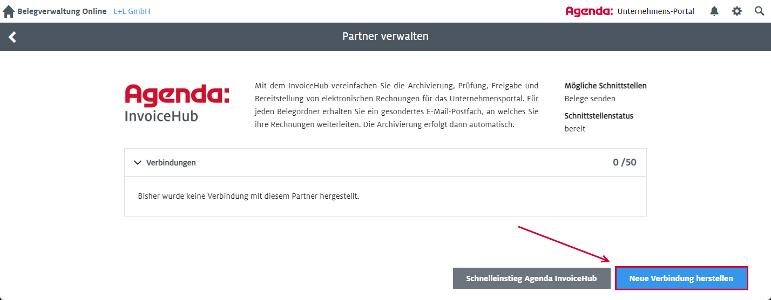Select Belegverwaltung Online title
Screen dimensions: 771x300
tap(62, 11)
